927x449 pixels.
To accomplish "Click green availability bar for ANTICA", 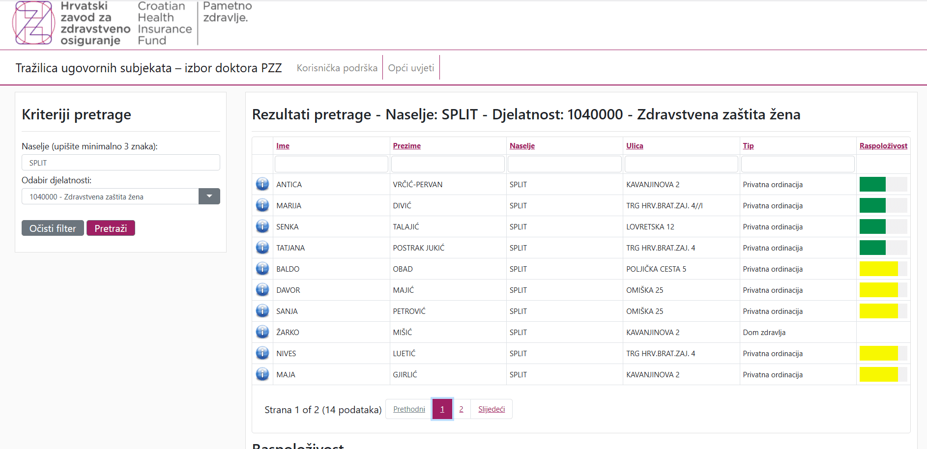I will coord(872,184).
